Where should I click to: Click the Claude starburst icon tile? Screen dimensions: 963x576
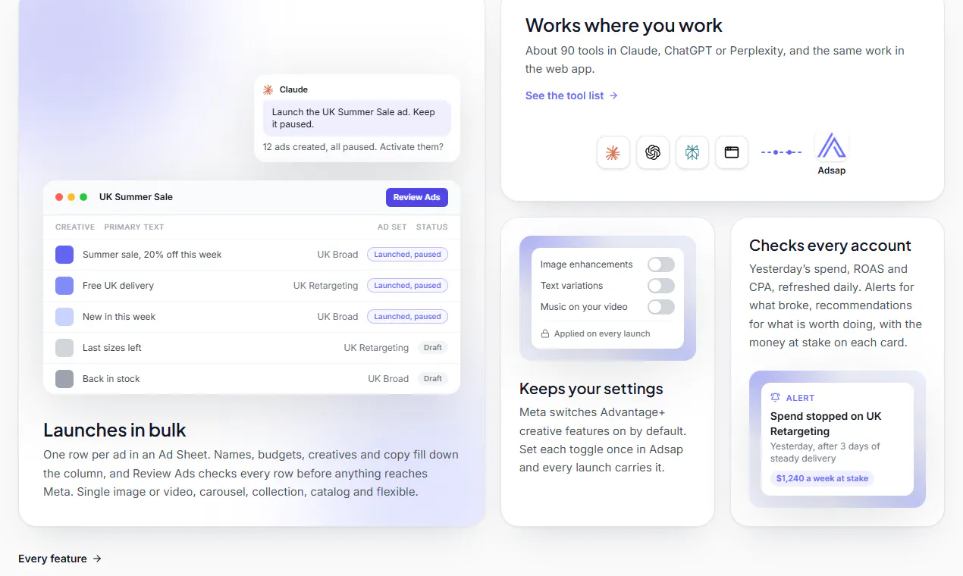pyautogui.click(x=613, y=152)
